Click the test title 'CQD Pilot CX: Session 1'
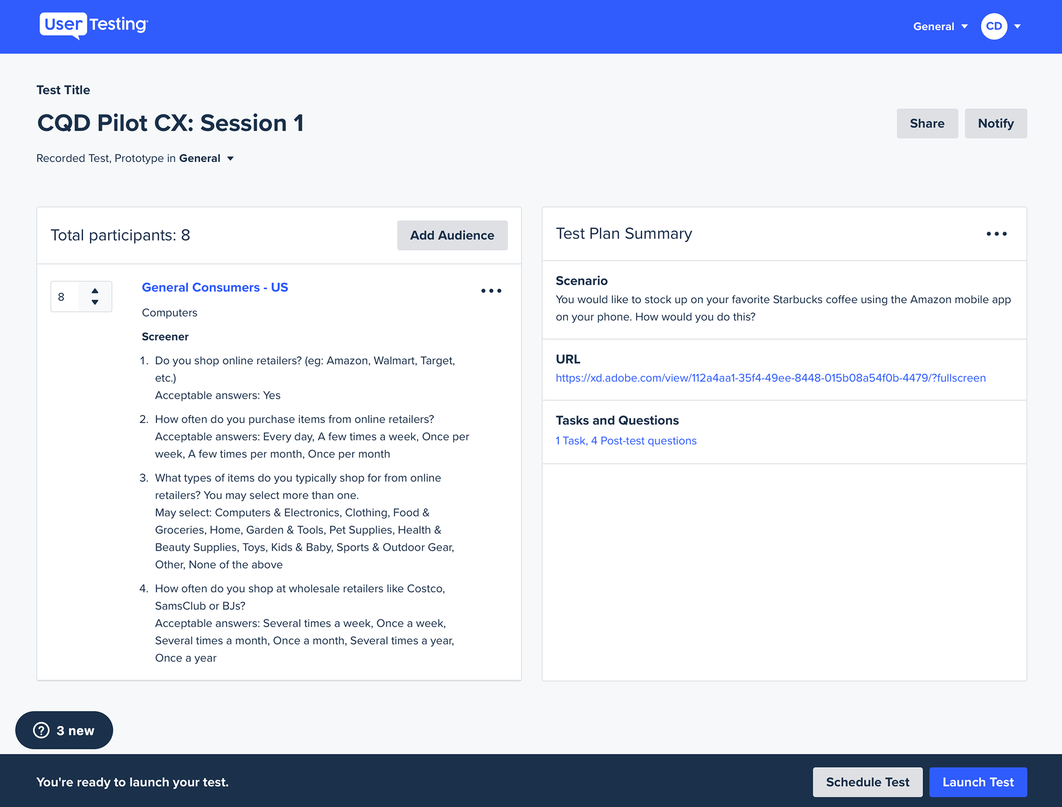 pos(170,123)
